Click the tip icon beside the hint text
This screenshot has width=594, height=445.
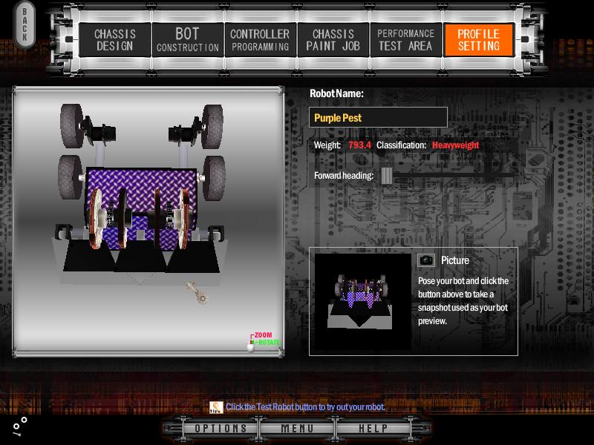pyautogui.click(x=216, y=407)
